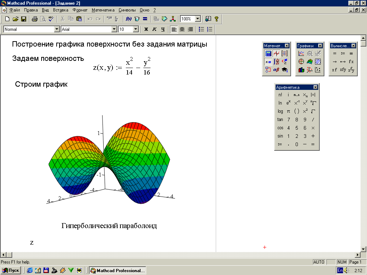Click the En language indicator in tray
Viewport: 367px width, 275px height.
tap(340, 271)
